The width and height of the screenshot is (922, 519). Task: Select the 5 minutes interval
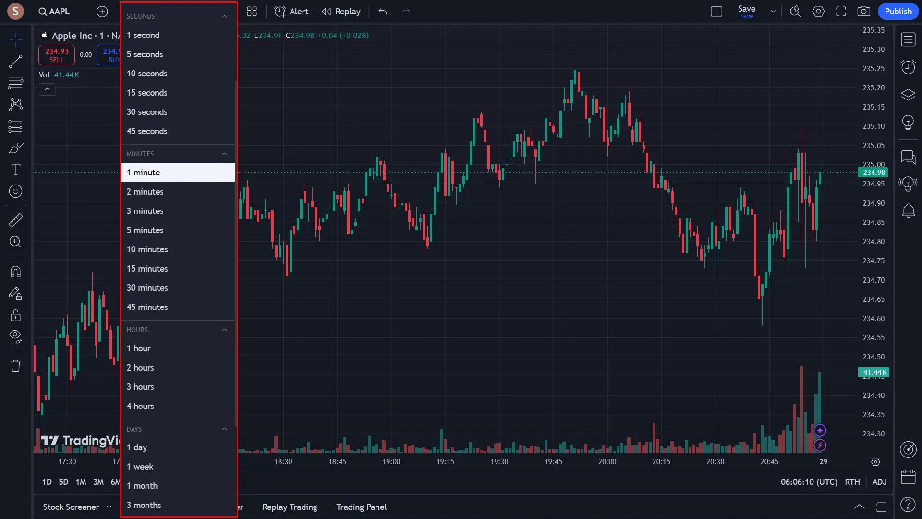(x=178, y=230)
